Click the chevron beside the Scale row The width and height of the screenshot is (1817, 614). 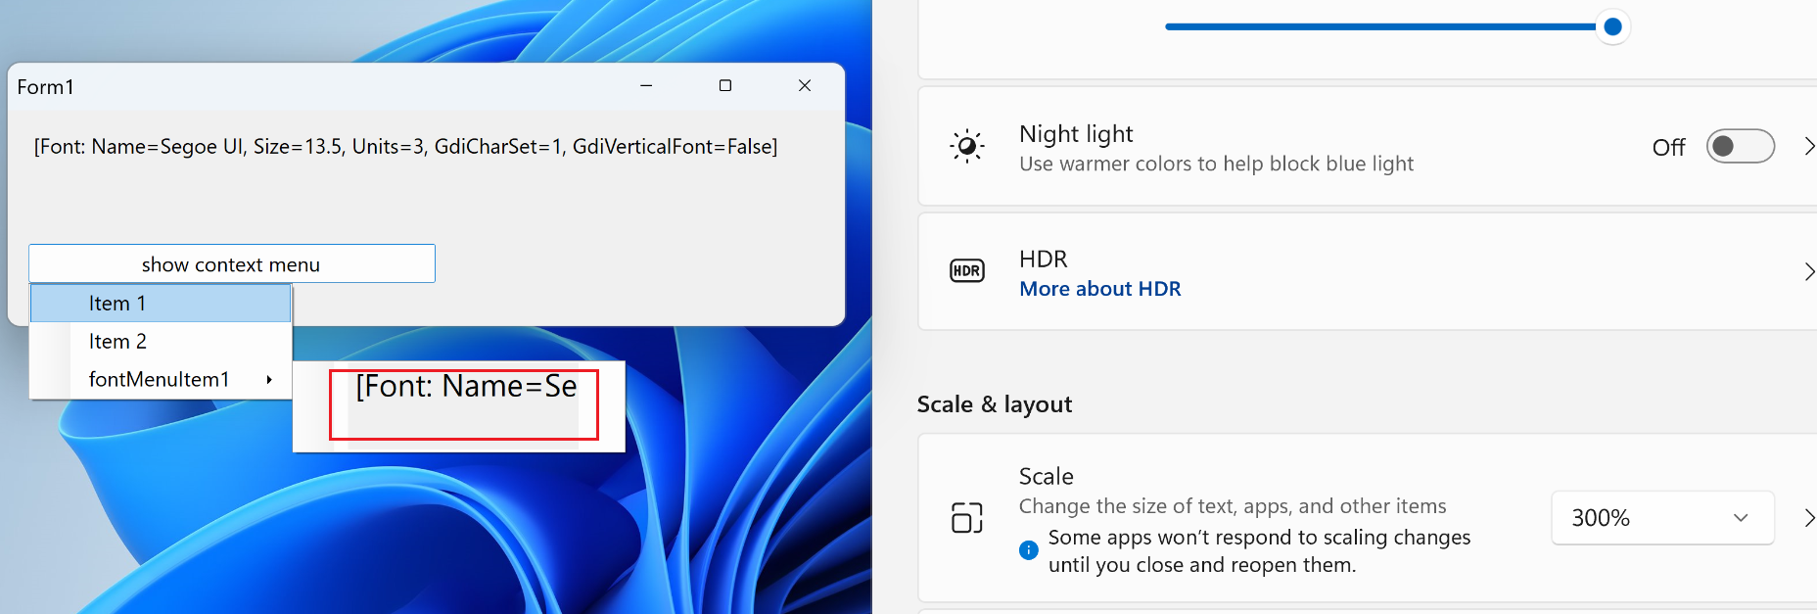point(1809,519)
